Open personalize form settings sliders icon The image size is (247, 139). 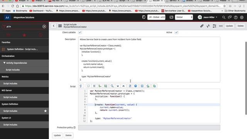pos(215,26)
